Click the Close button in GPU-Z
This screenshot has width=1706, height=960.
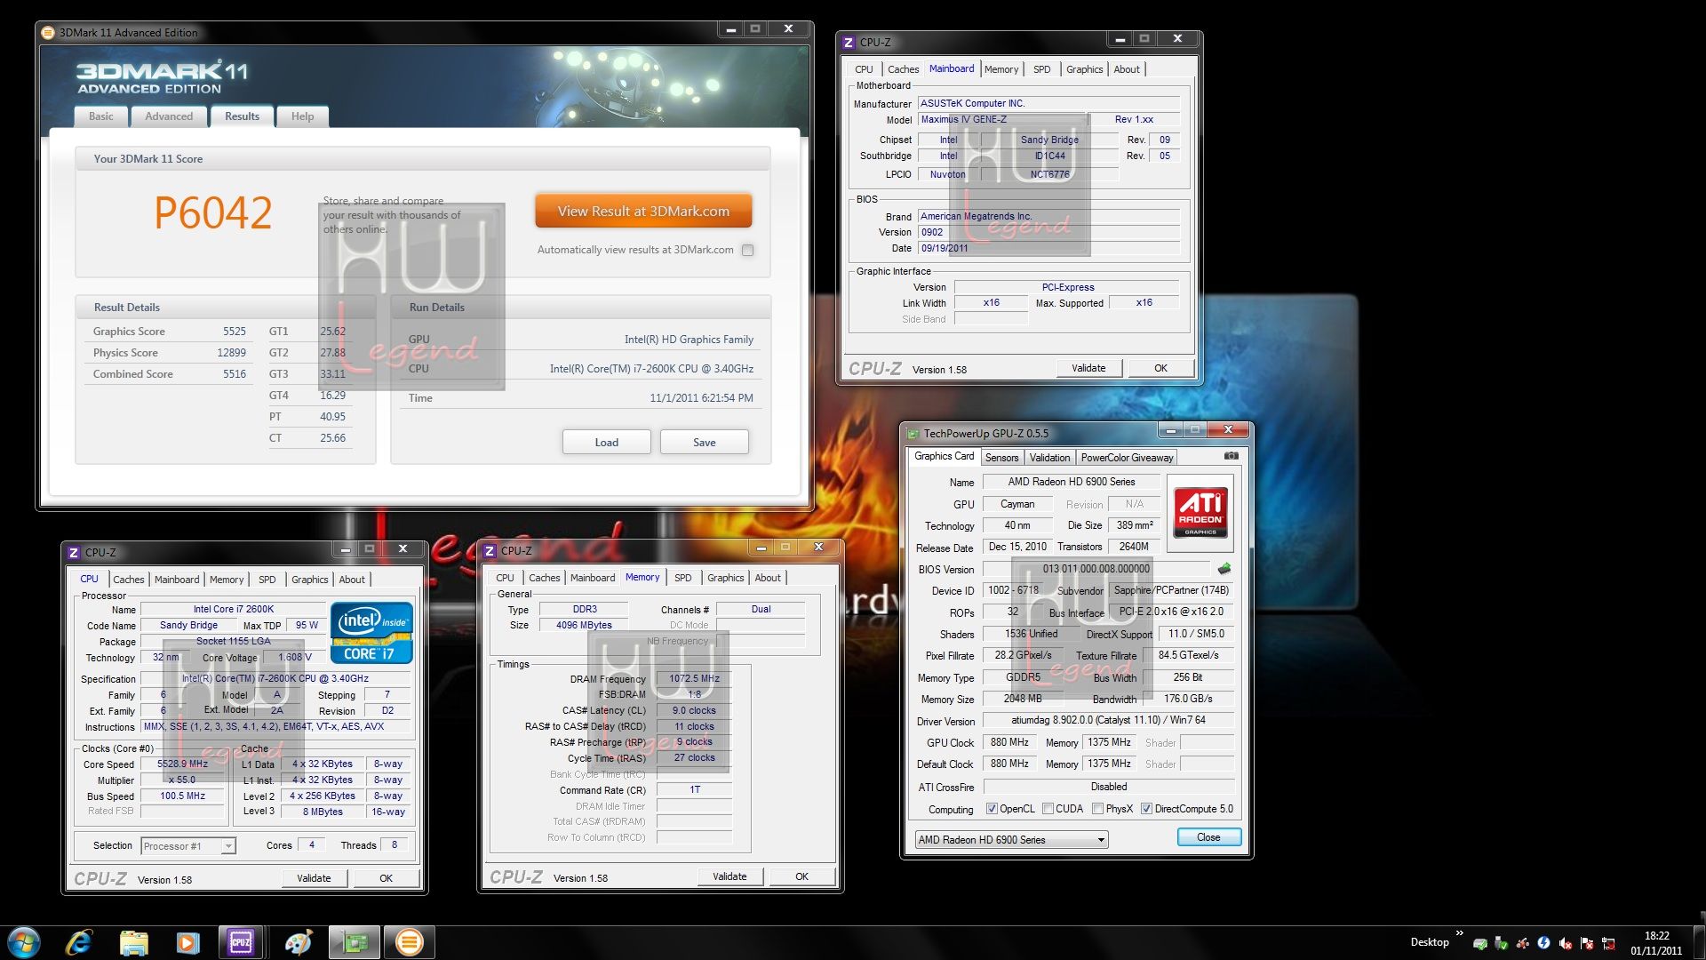pyautogui.click(x=1208, y=837)
